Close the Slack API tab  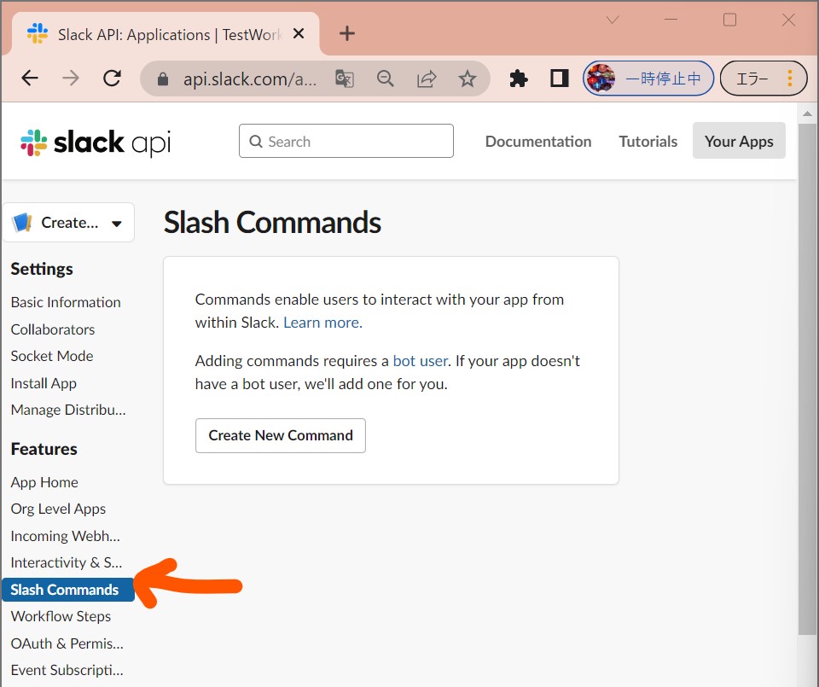[299, 34]
